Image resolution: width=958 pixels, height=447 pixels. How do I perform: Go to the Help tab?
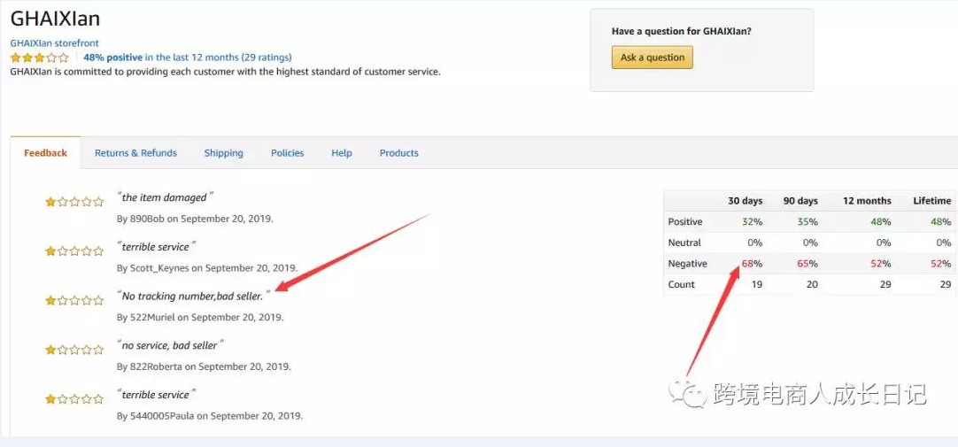[x=342, y=153]
